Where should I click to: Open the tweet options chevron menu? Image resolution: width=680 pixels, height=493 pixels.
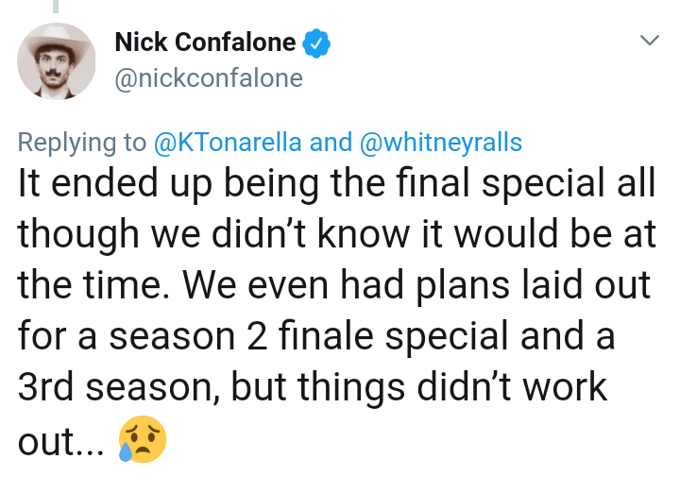[x=649, y=41]
